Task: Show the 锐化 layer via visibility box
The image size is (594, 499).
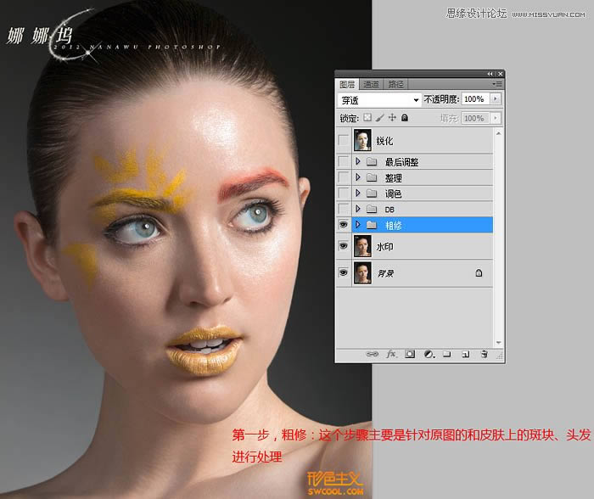Action: (344, 140)
